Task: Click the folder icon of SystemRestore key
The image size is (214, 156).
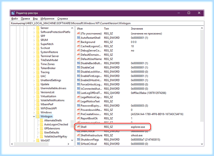Action: coord(38,52)
